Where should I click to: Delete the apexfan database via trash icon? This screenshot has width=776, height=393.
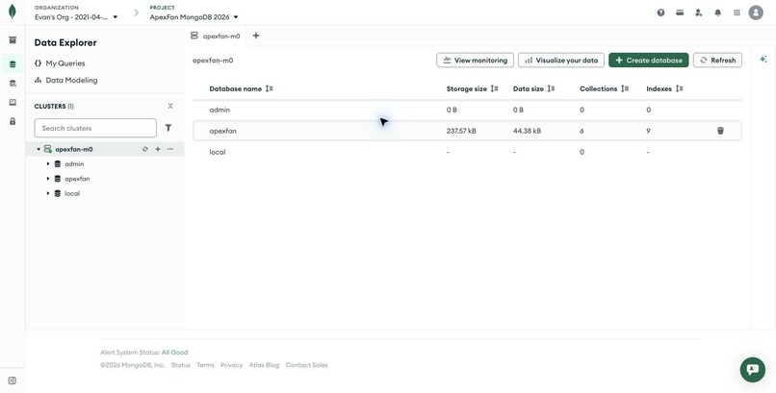click(x=720, y=131)
